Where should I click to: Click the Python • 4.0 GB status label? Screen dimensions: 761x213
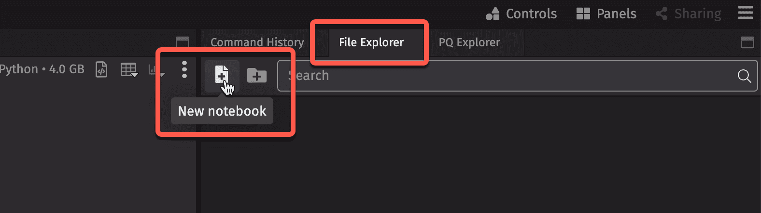42,69
